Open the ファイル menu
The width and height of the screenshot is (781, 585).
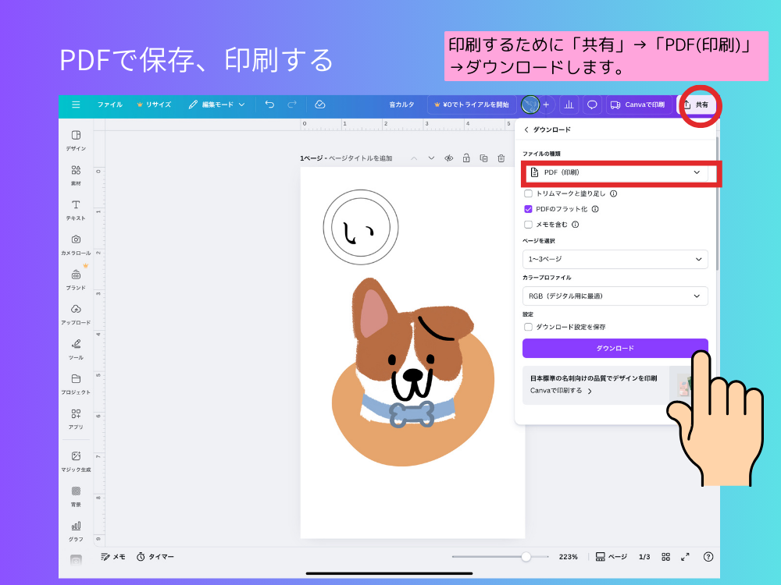pyautogui.click(x=109, y=104)
